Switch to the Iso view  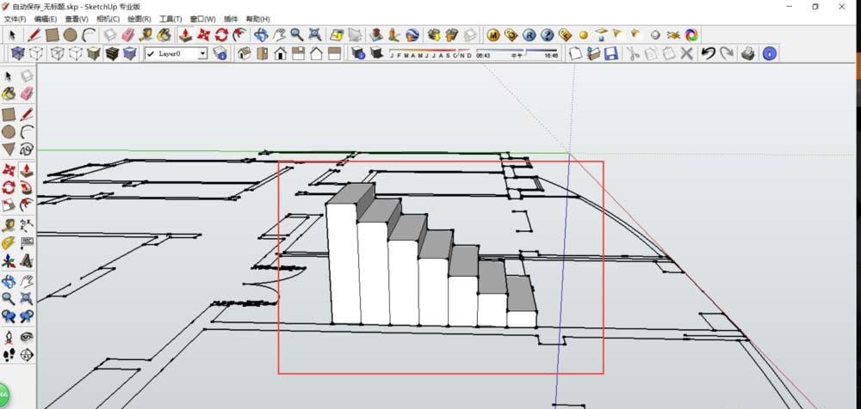pos(245,53)
